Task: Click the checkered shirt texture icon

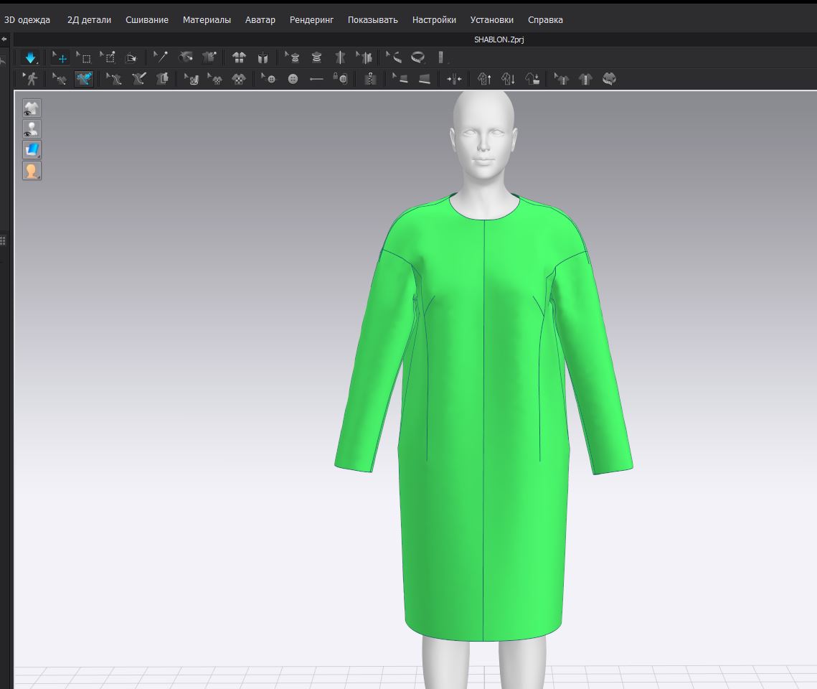Action: click(239, 79)
